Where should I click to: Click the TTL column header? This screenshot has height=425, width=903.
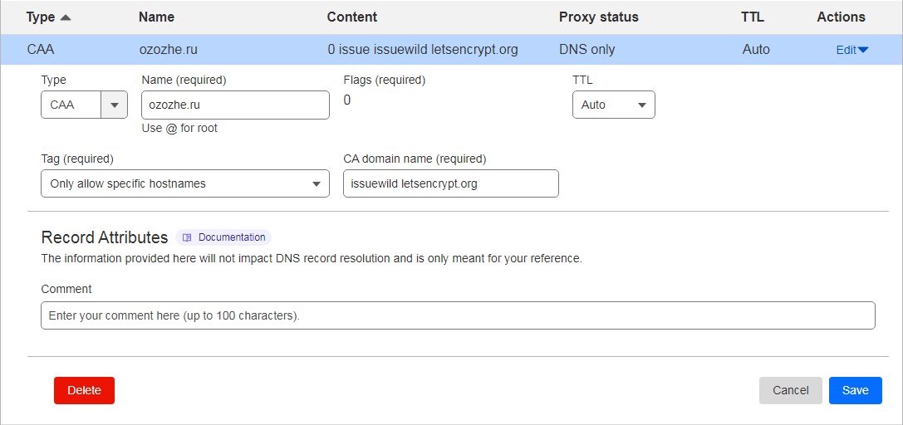(x=753, y=17)
